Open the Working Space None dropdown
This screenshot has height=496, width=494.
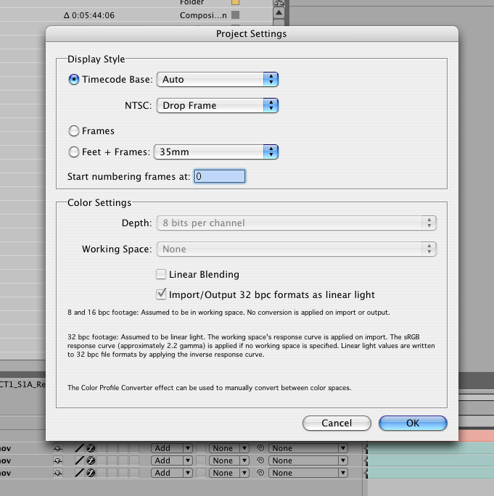297,249
